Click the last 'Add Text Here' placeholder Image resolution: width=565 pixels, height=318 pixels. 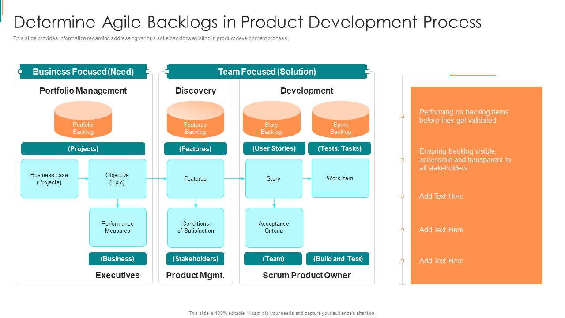441,261
